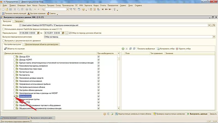Click the Save diskette toolbar icon
218x123 pixels.
tap(10, 9)
